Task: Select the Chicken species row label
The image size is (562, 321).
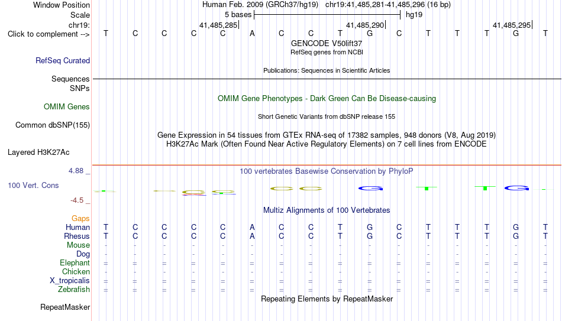Action: [x=76, y=271]
